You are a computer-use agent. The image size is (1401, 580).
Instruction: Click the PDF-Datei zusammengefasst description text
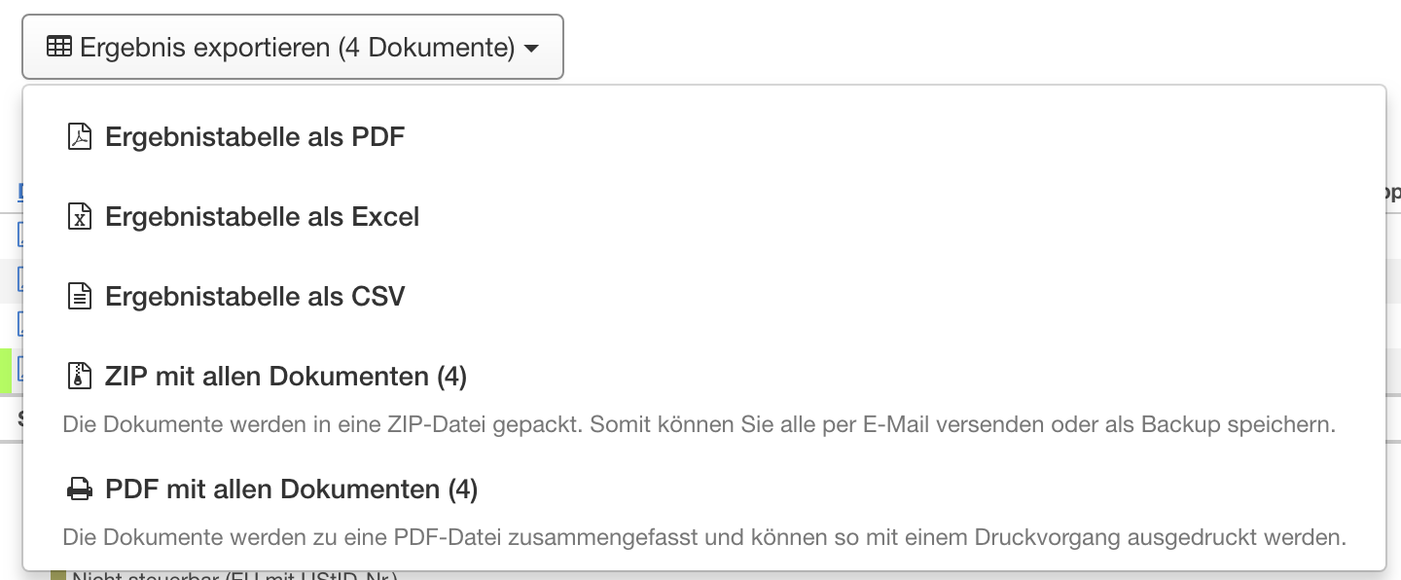704,537
